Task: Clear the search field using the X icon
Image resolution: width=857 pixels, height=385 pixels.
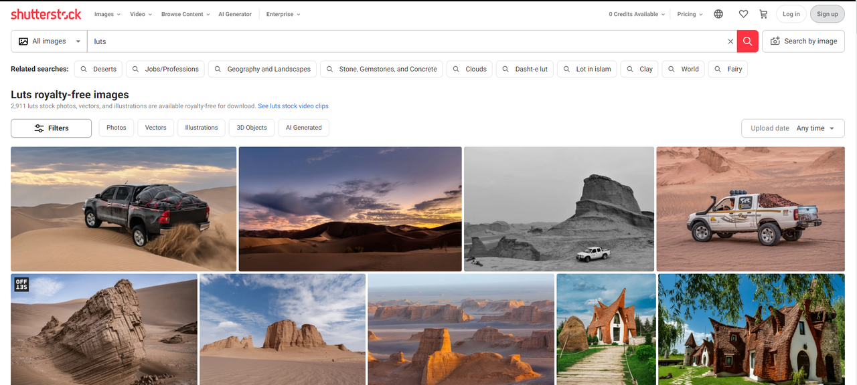Action: coord(730,41)
